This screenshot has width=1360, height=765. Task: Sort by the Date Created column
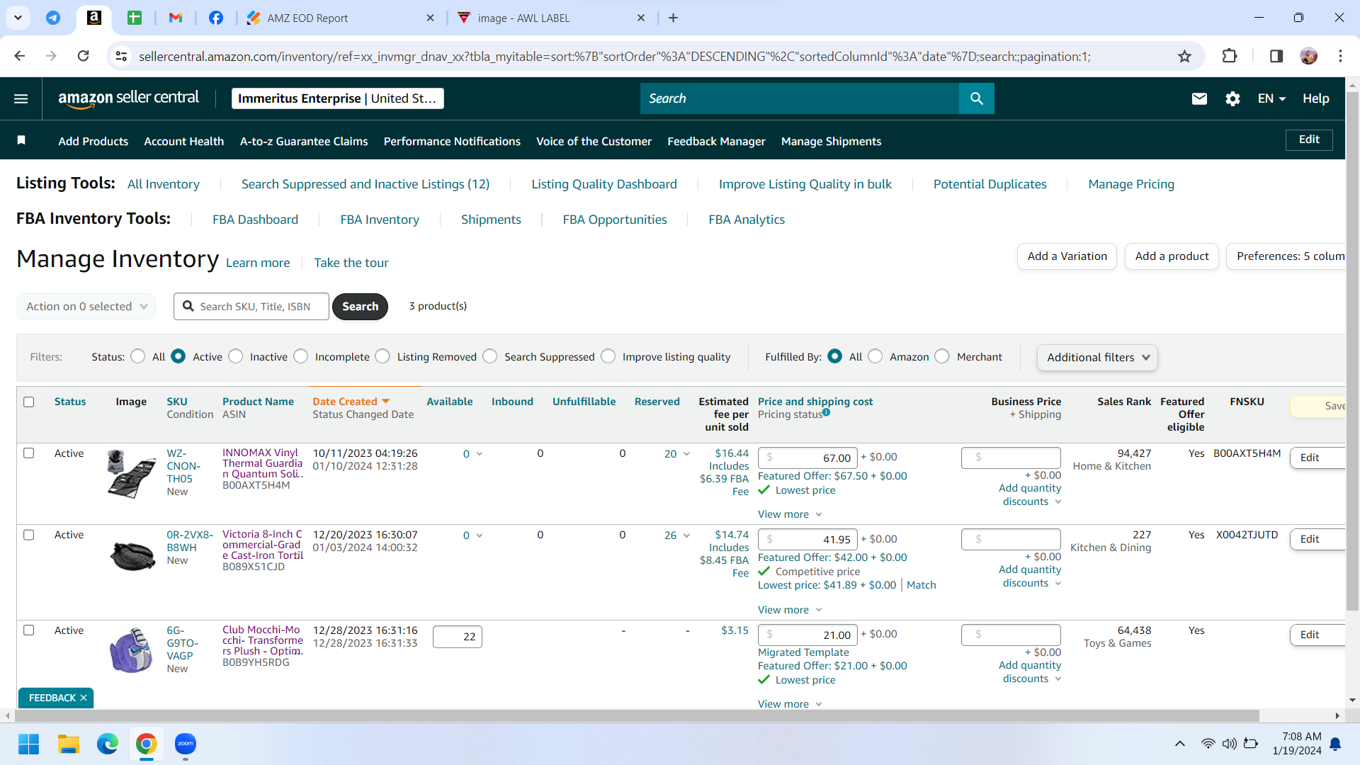pyautogui.click(x=351, y=402)
